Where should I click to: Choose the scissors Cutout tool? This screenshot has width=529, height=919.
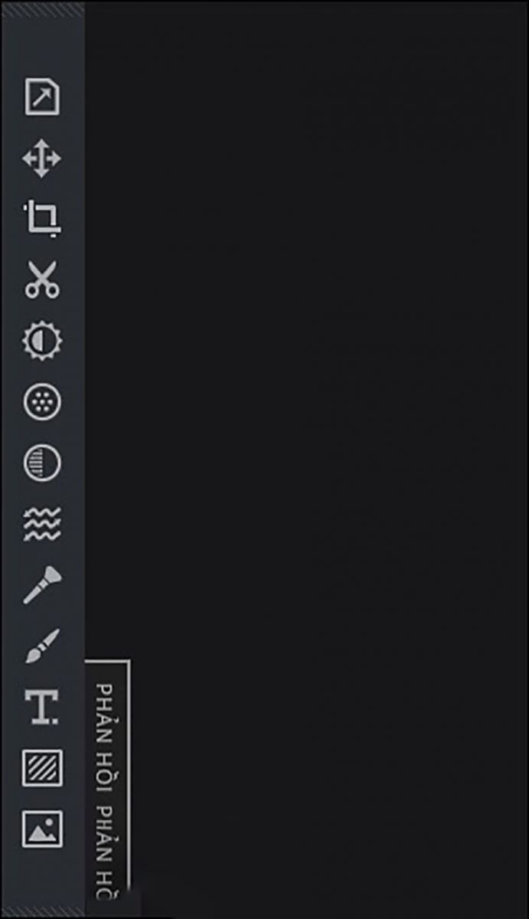[42, 280]
